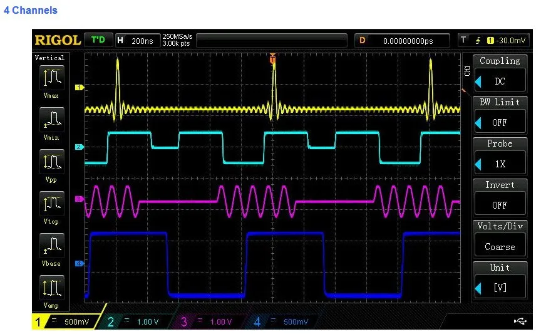Click the waveform memory overview bar

click(272, 41)
